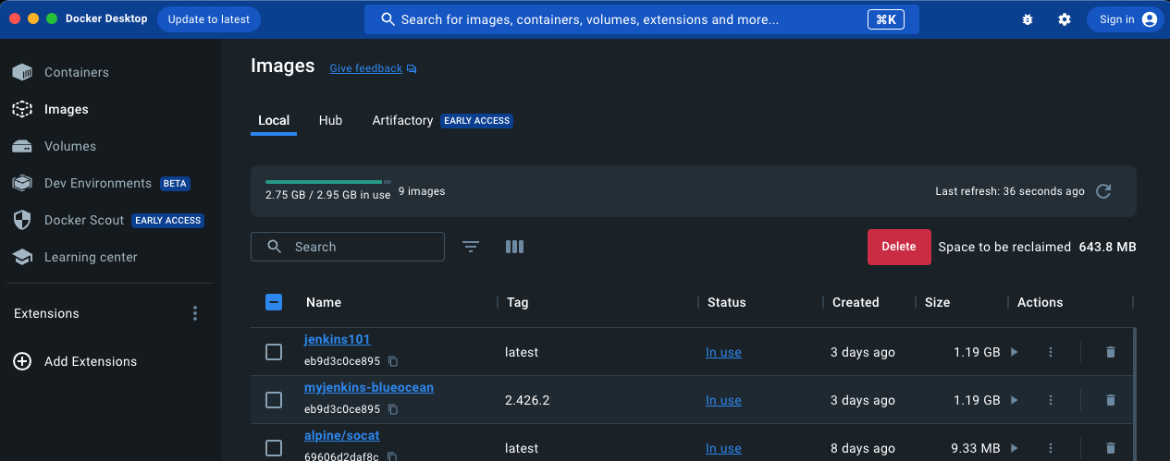The image size is (1170, 461).
Task: Check the myjenkins-blueocean row checkbox
Action: point(274,400)
